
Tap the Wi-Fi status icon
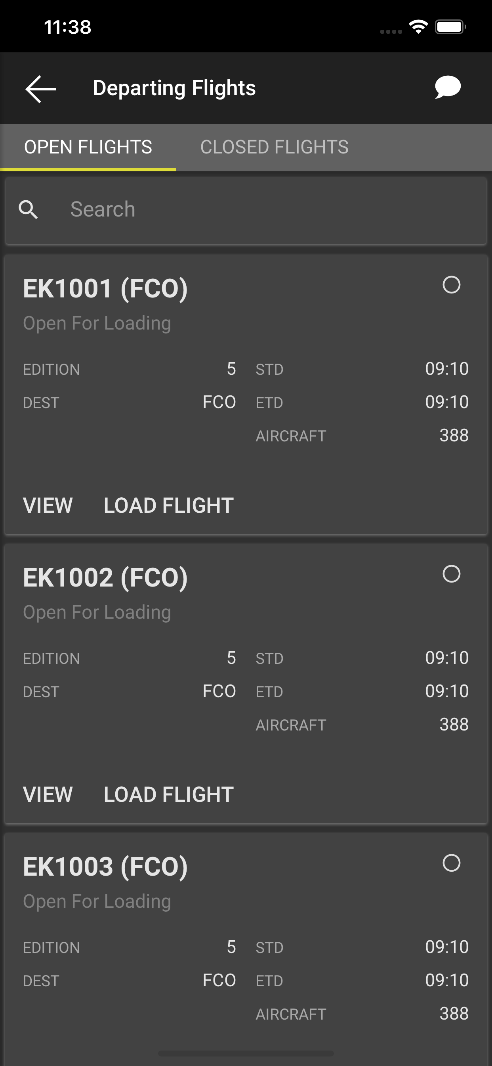pos(418,27)
